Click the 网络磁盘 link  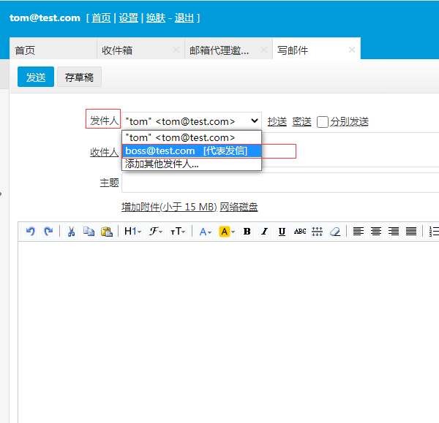239,207
